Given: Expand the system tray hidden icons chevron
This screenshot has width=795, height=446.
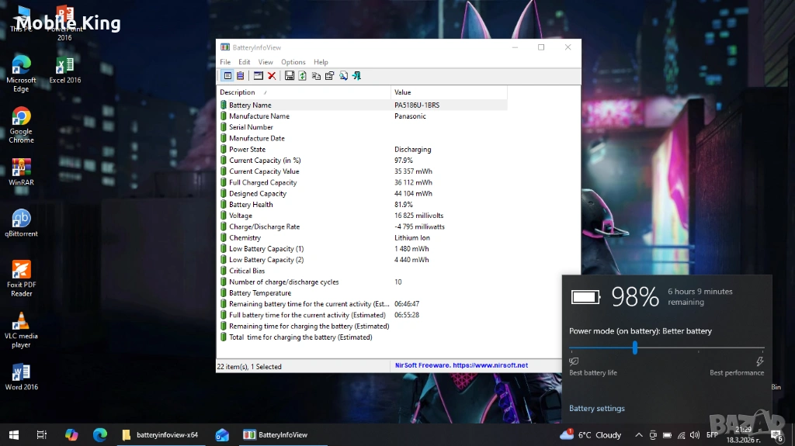Looking at the screenshot, I should pyautogui.click(x=639, y=435).
